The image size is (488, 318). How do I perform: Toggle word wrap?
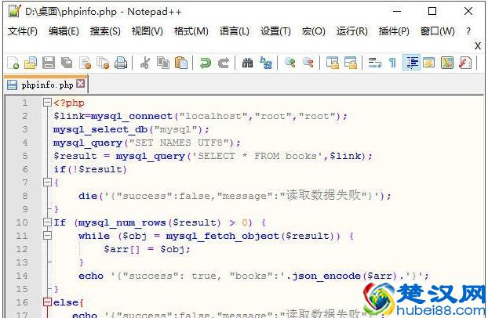pyautogui.click(x=375, y=63)
